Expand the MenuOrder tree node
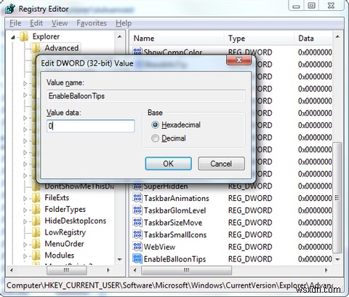 point(25,245)
